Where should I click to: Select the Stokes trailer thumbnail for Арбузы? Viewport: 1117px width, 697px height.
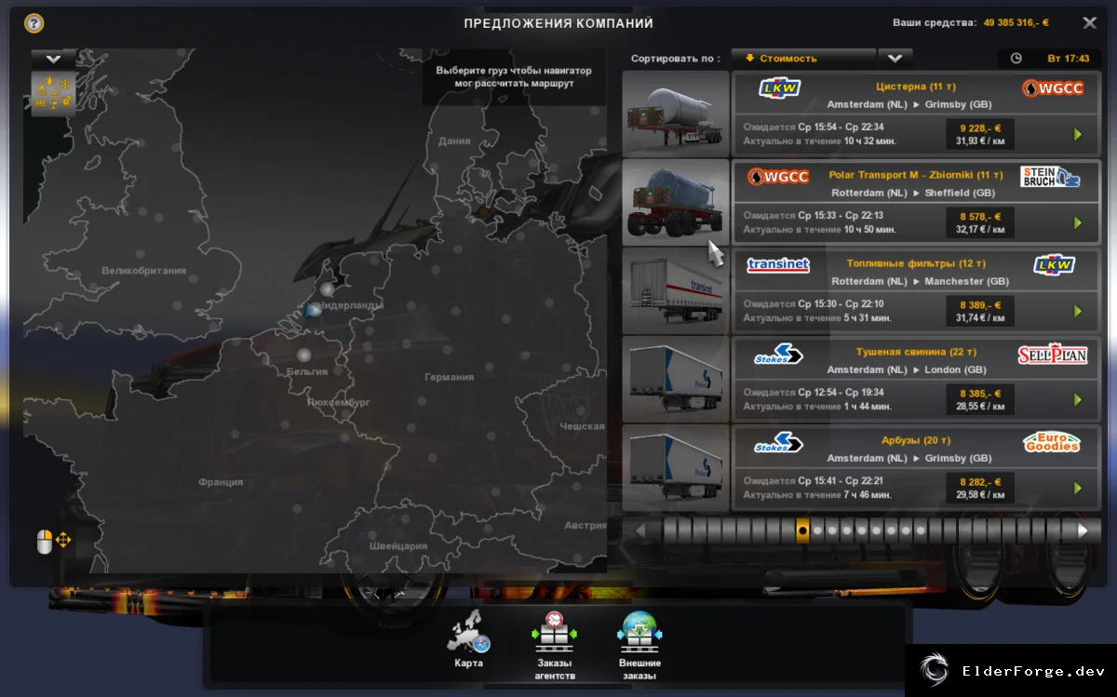675,467
